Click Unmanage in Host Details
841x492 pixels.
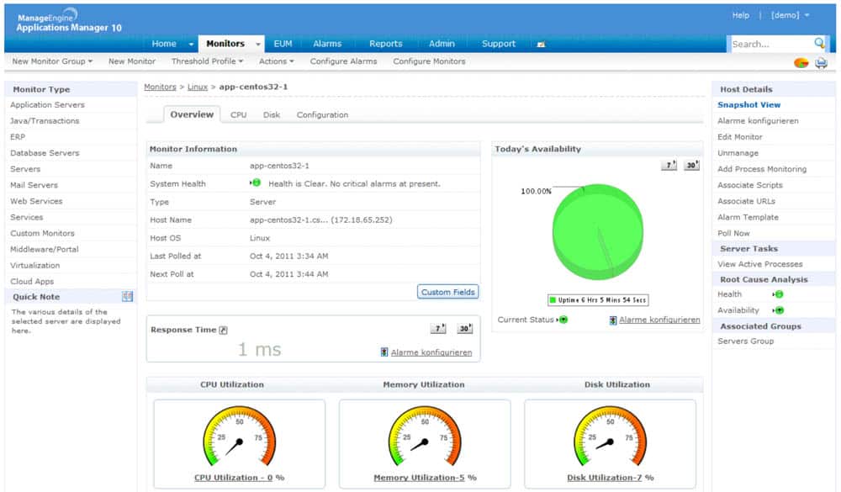coord(738,153)
